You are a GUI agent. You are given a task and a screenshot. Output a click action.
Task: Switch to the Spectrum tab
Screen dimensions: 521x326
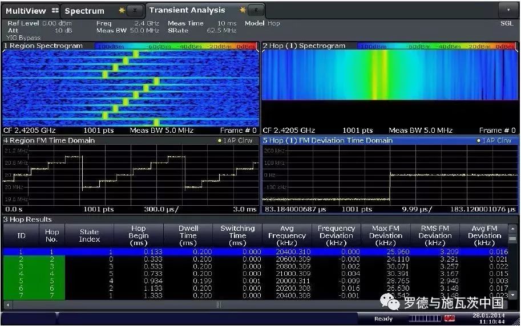(84, 10)
